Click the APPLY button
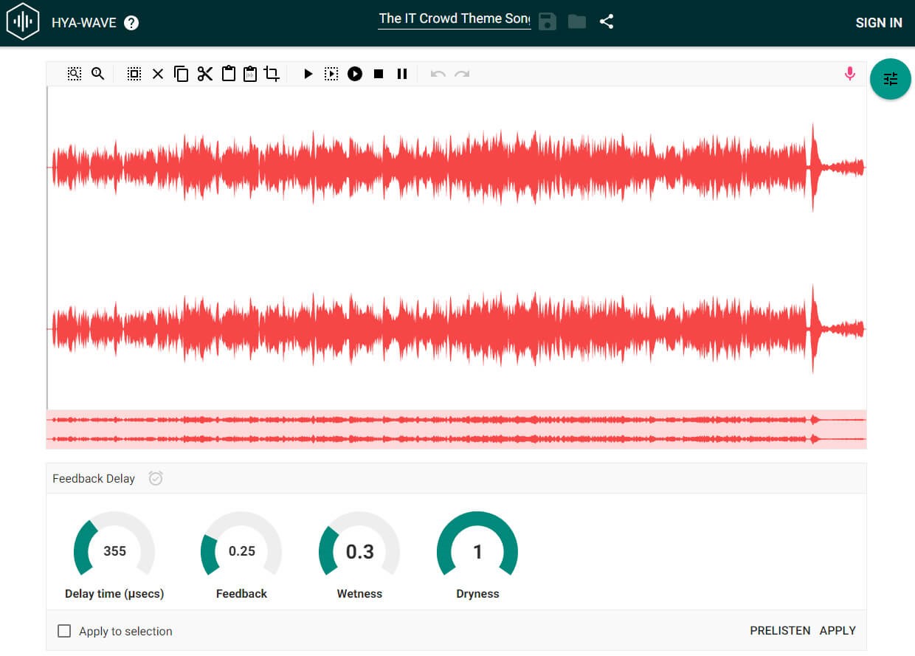The image size is (915, 656). click(x=838, y=631)
